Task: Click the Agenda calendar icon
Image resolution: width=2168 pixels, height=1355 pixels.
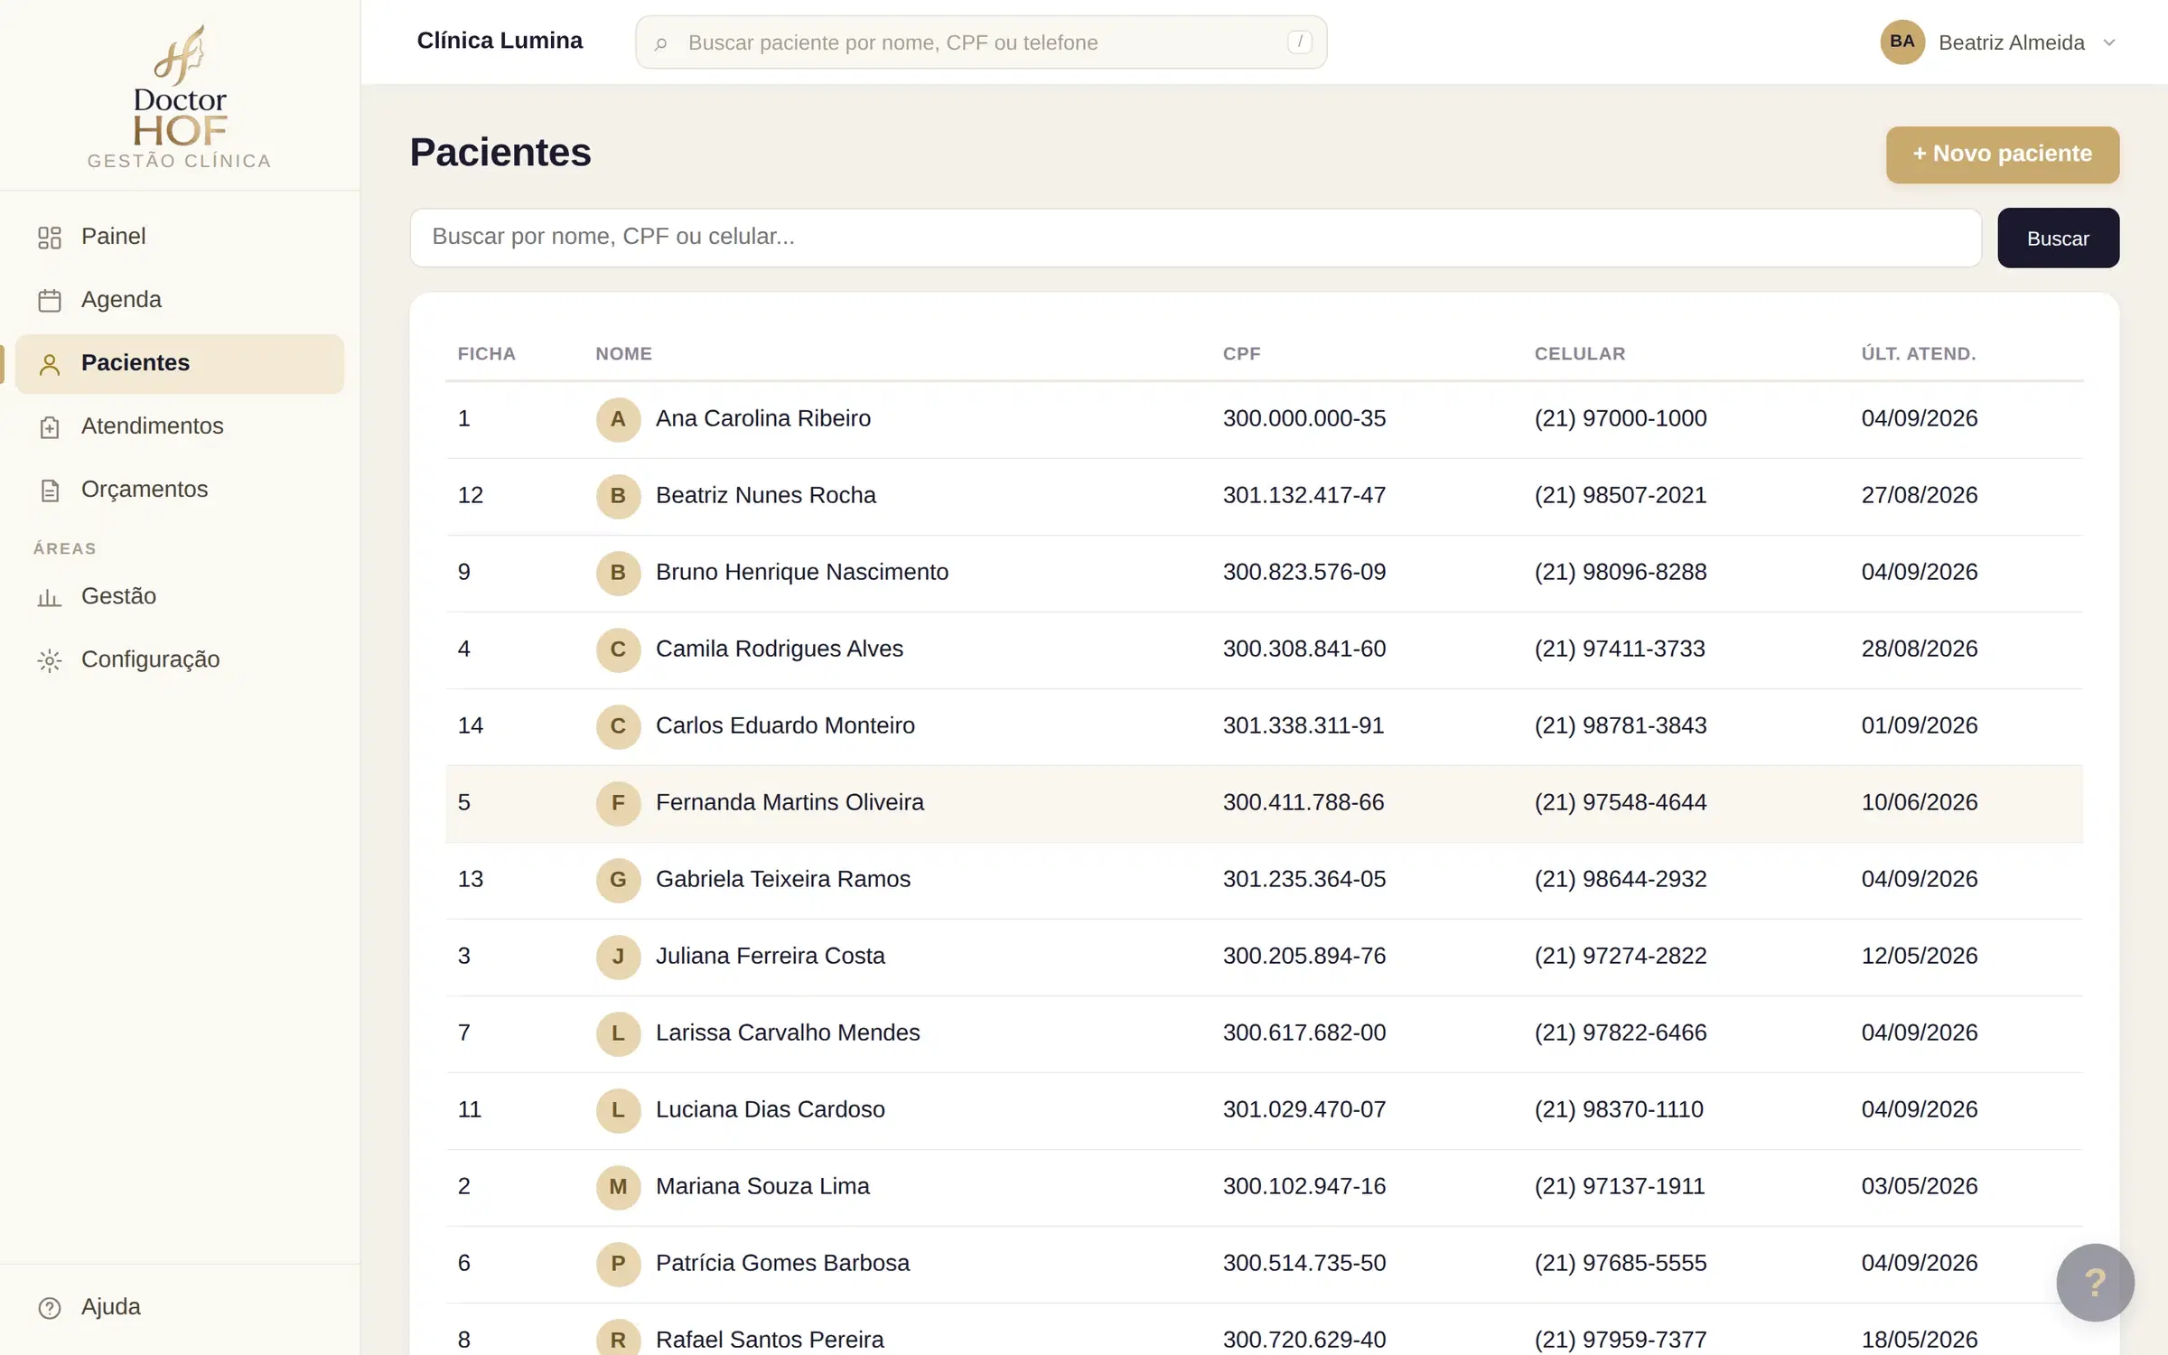Action: (x=50, y=301)
